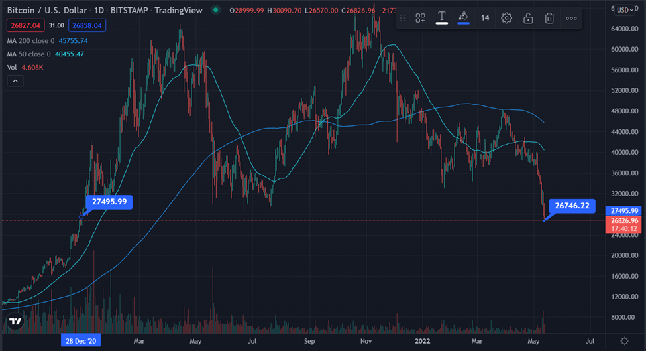
Task: Click the 40455.47 MA 50 value
Action: tap(70, 54)
